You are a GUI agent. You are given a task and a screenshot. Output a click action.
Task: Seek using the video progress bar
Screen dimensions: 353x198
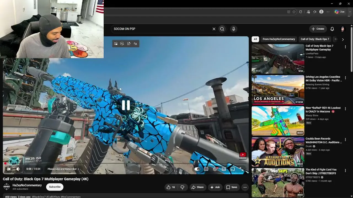click(125, 164)
